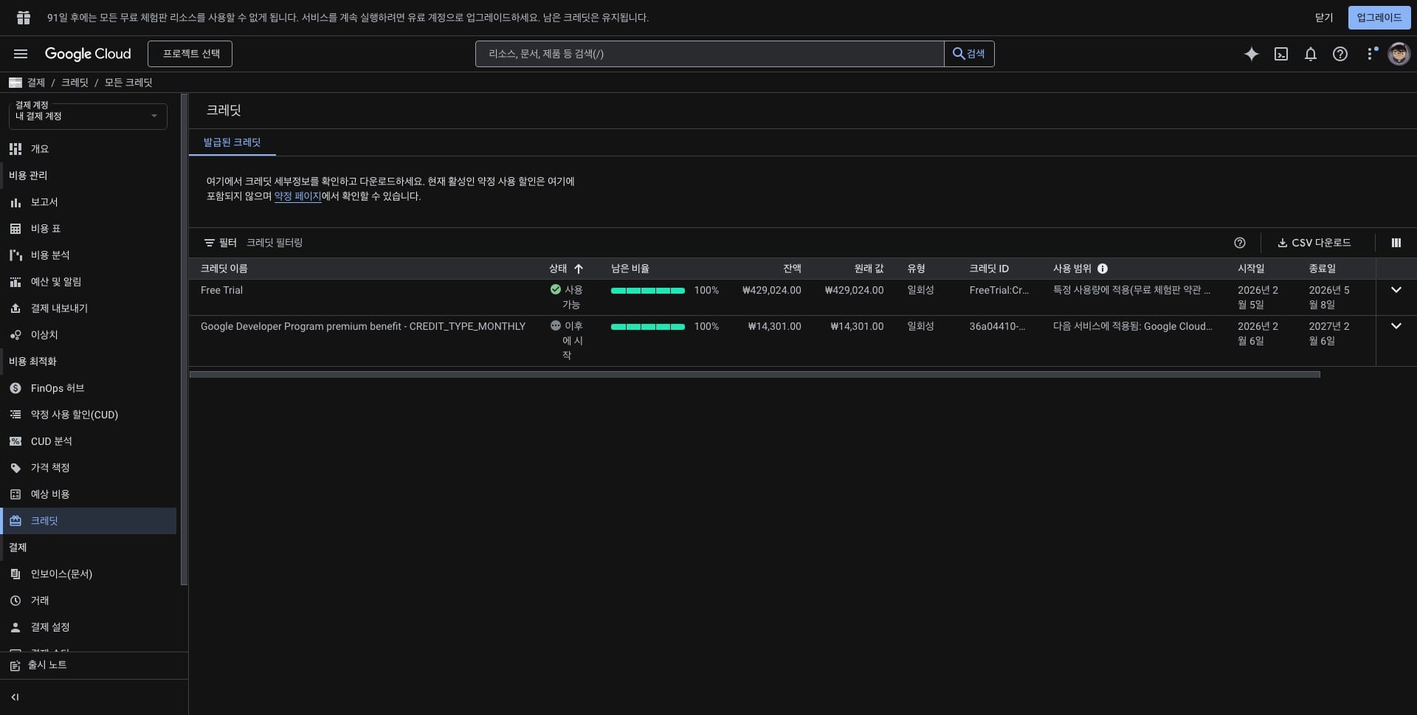
Task: Click the table help icon near CSV download
Action: tap(1239, 243)
